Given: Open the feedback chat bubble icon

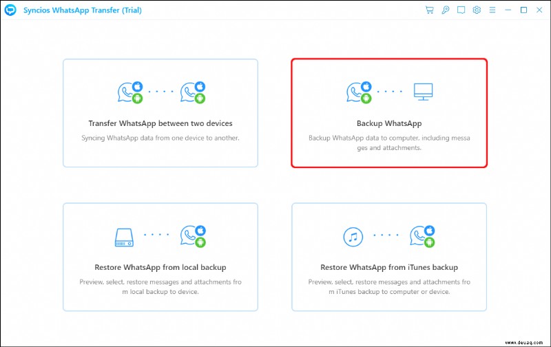Looking at the screenshot, I should click(x=461, y=10).
